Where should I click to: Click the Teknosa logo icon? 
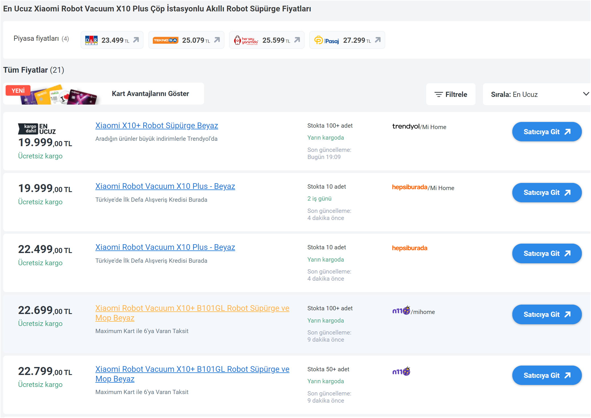tap(166, 40)
